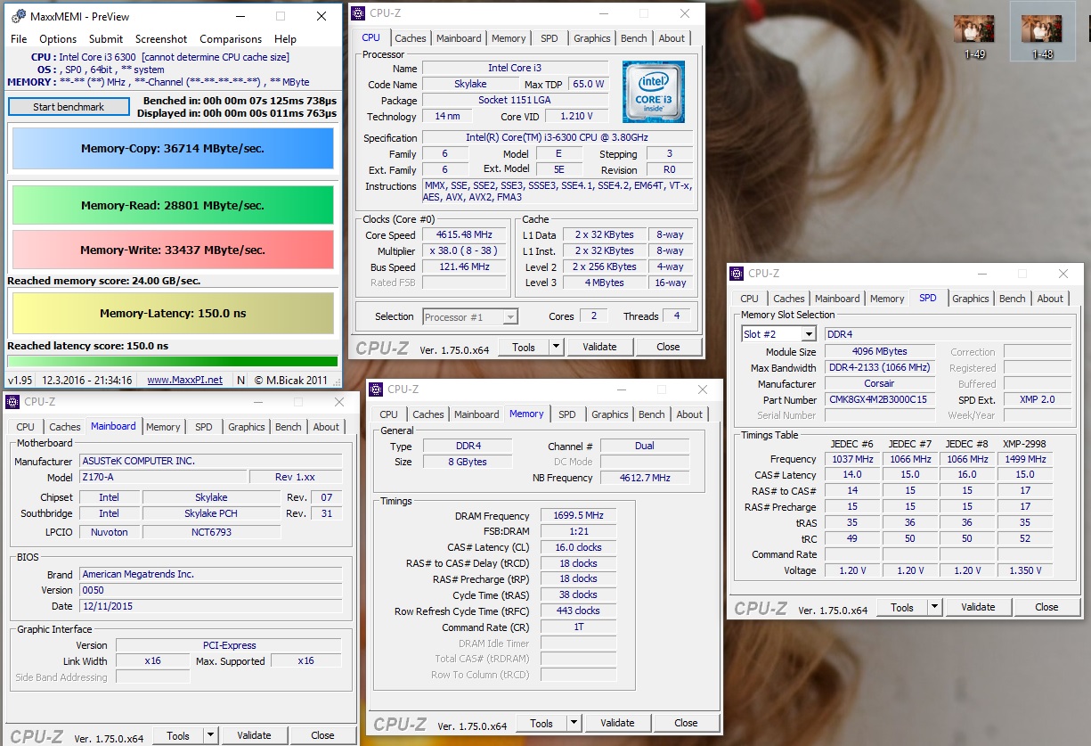Select CPU tab in Mainboard window
Image resolution: width=1091 pixels, height=746 pixels.
(26, 427)
